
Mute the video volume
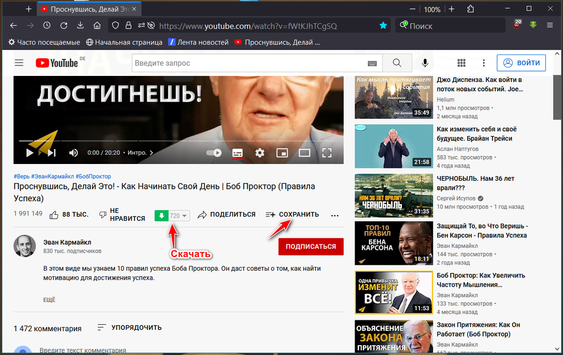(x=73, y=152)
